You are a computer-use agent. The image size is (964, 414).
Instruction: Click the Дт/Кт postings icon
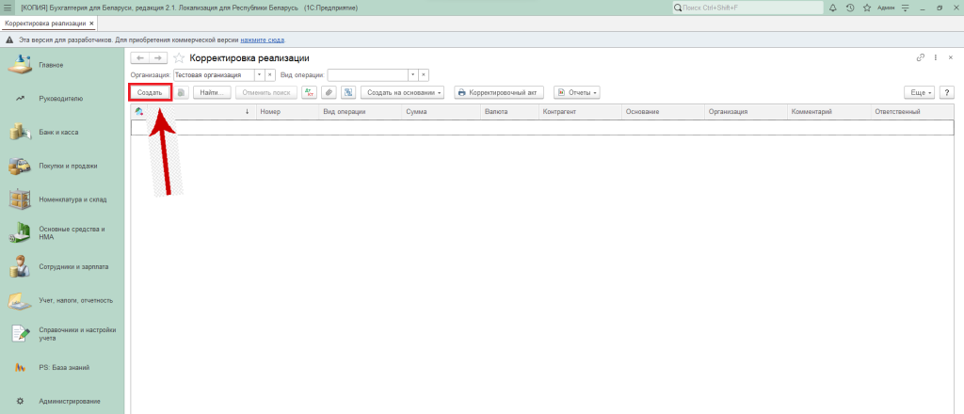pyautogui.click(x=309, y=92)
